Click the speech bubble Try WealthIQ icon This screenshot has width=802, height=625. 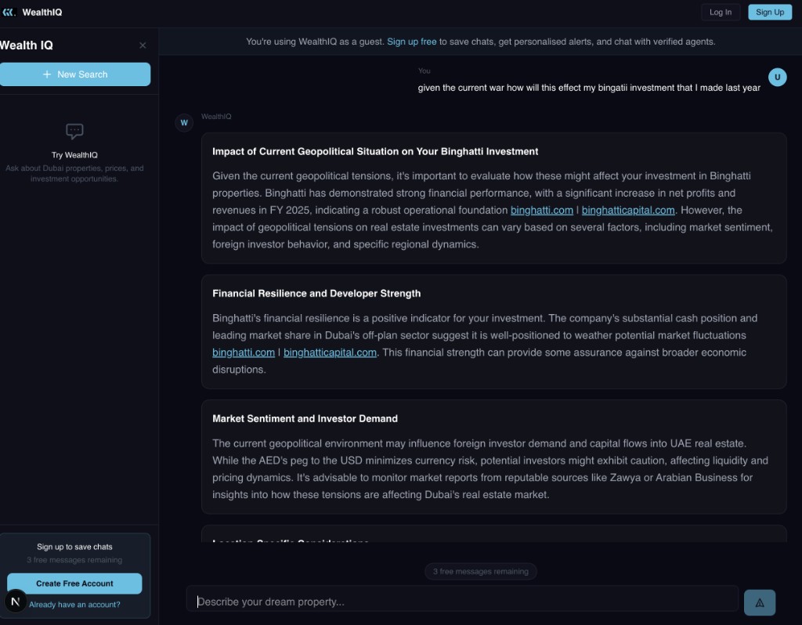tap(74, 131)
